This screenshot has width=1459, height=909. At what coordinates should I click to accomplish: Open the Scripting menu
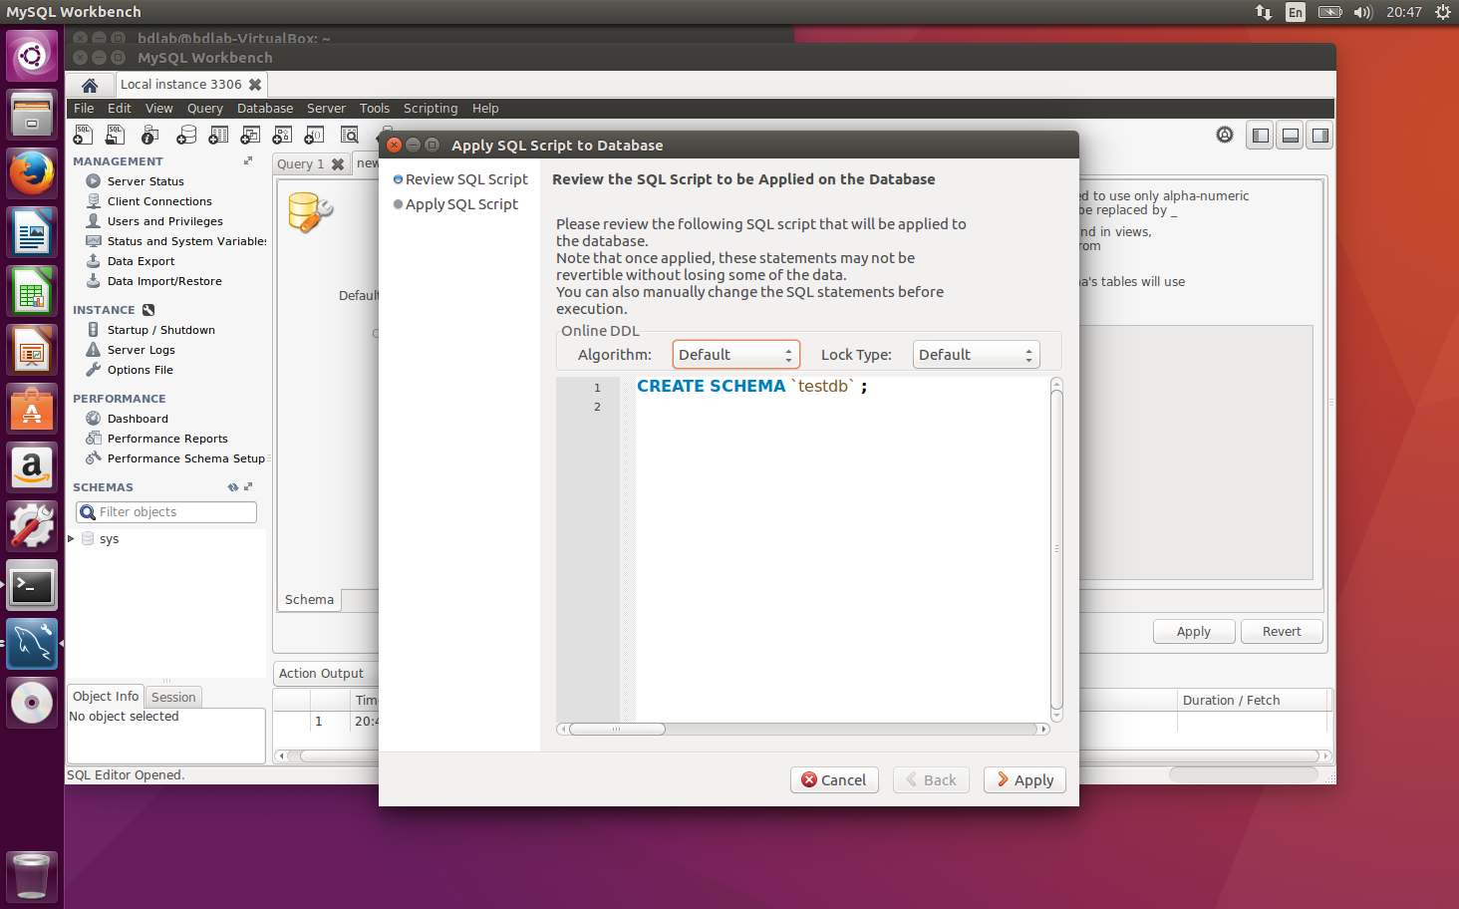431,109
